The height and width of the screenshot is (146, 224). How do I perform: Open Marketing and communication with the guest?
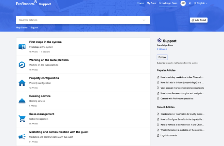pyautogui.click(x=59, y=132)
